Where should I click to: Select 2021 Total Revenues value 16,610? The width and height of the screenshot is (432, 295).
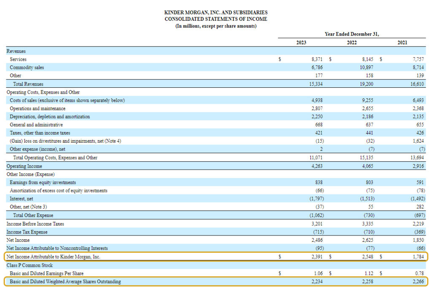pos(417,84)
